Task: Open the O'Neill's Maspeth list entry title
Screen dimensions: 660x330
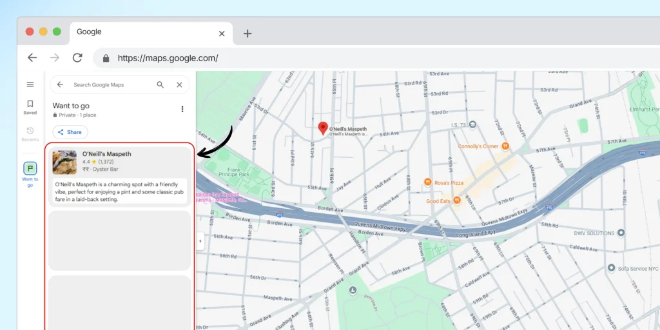Action: click(x=106, y=154)
